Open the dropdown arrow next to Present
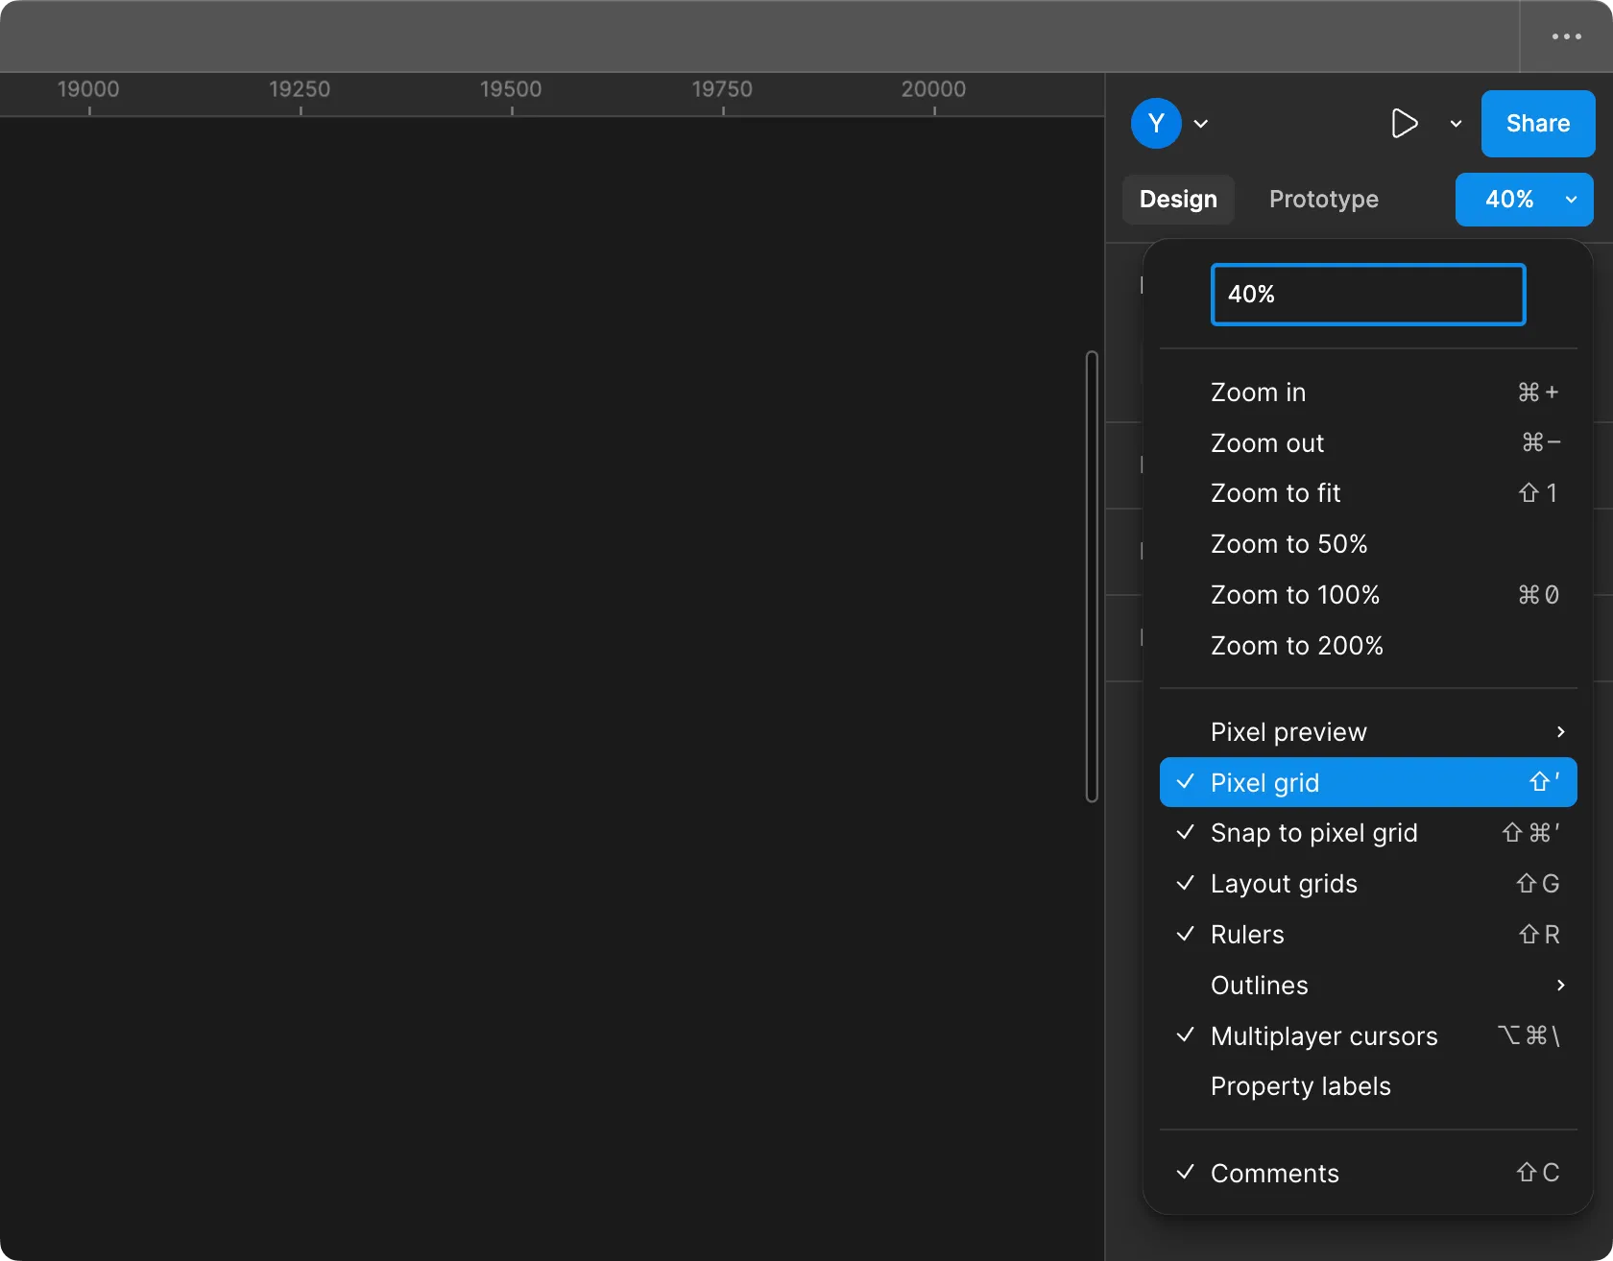 (x=1456, y=124)
